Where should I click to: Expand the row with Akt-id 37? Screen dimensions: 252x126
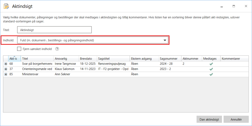(6, 69)
